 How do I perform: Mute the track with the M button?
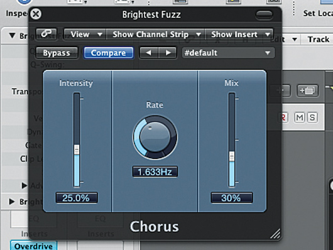(300, 117)
